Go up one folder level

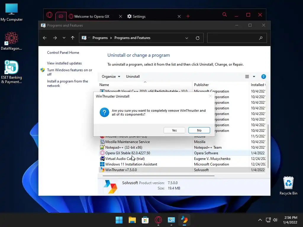tap(73, 38)
